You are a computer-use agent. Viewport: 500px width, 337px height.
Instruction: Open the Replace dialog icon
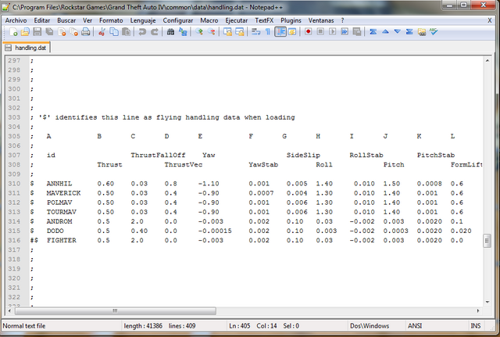183,31
